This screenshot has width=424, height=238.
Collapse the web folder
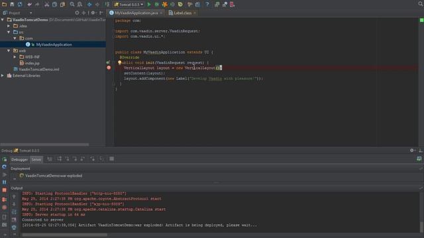9,50
